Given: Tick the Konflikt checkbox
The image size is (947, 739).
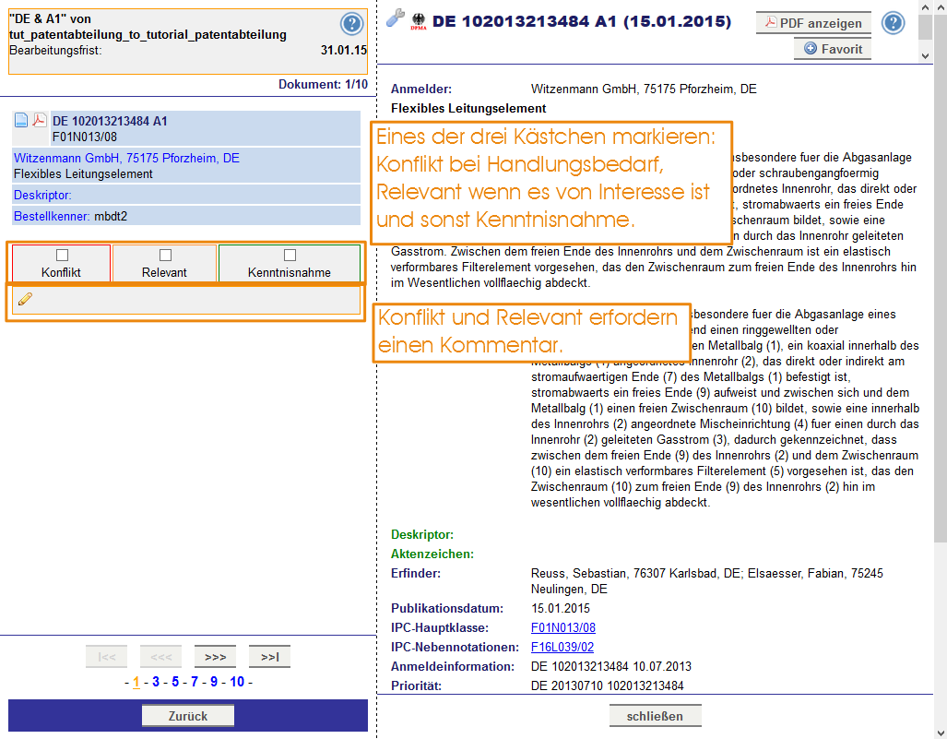Looking at the screenshot, I should (62, 255).
